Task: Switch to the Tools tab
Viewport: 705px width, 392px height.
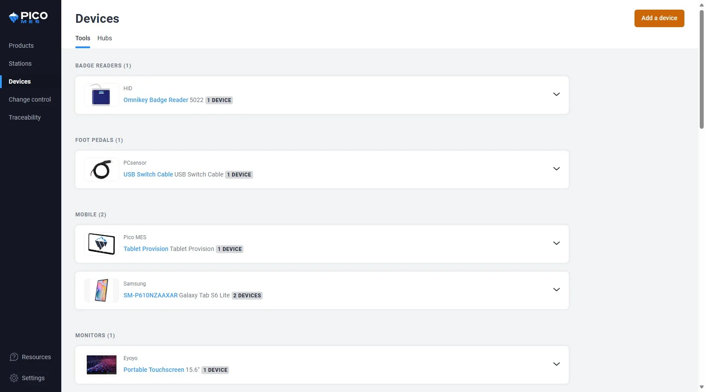Action: 83,38
